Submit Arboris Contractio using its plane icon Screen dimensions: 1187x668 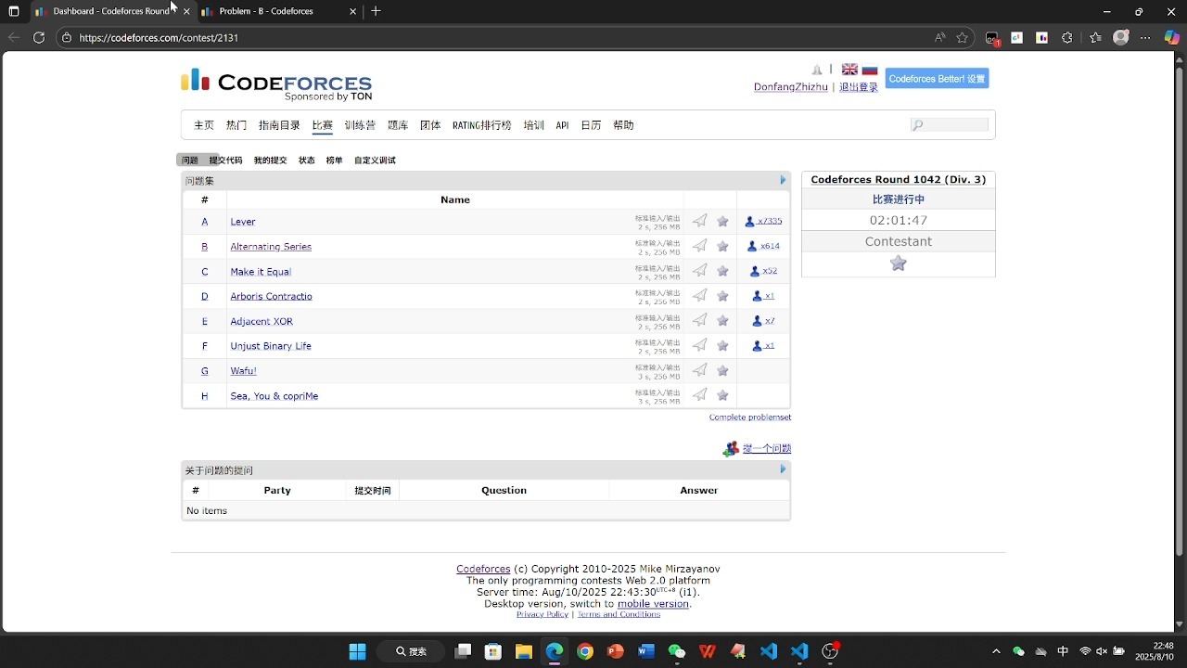point(700,296)
